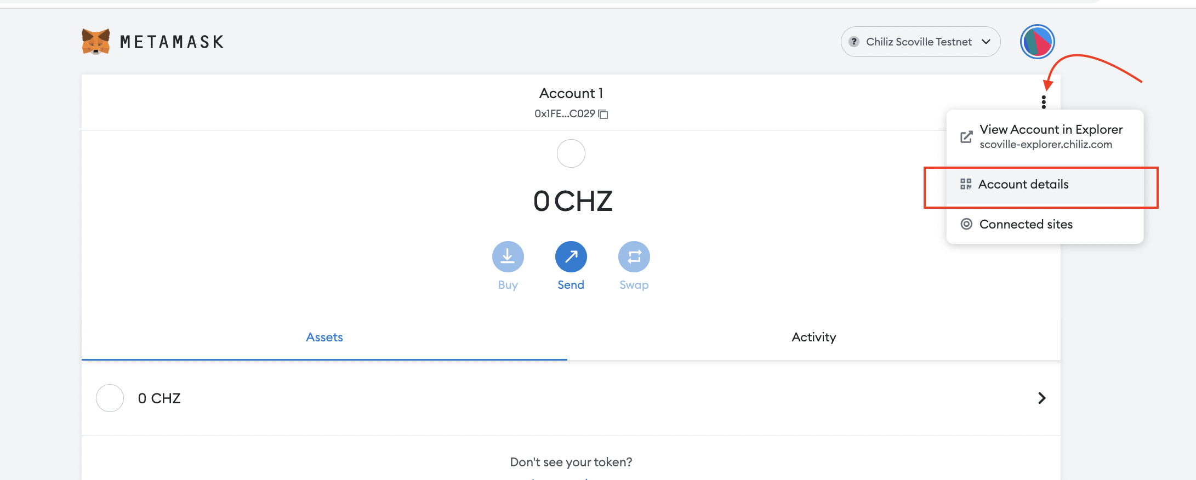Expand the CHZ asset row chevron
Screen dimensions: 1196x480
click(1041, 398)
